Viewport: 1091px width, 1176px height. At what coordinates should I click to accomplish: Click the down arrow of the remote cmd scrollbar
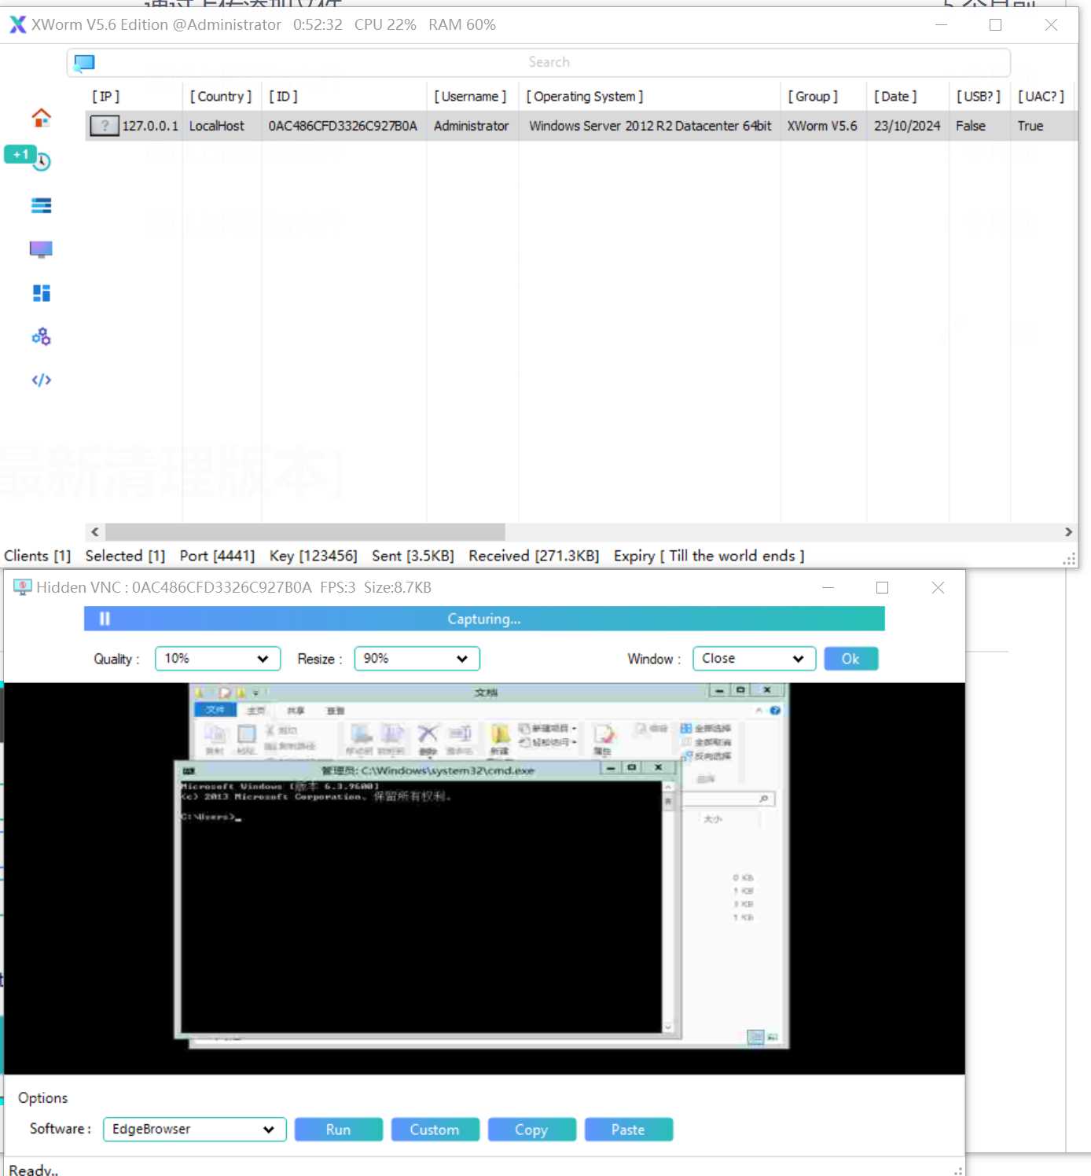tap(668, 1027)
